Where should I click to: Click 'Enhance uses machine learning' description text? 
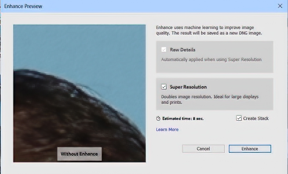coord(209,30)
